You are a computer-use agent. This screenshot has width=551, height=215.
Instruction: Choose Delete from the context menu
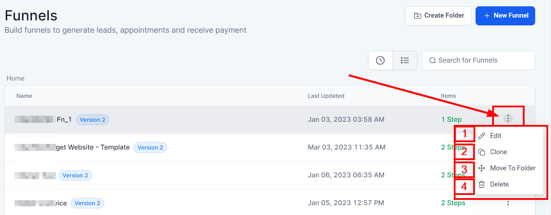(x=499, y=184)
